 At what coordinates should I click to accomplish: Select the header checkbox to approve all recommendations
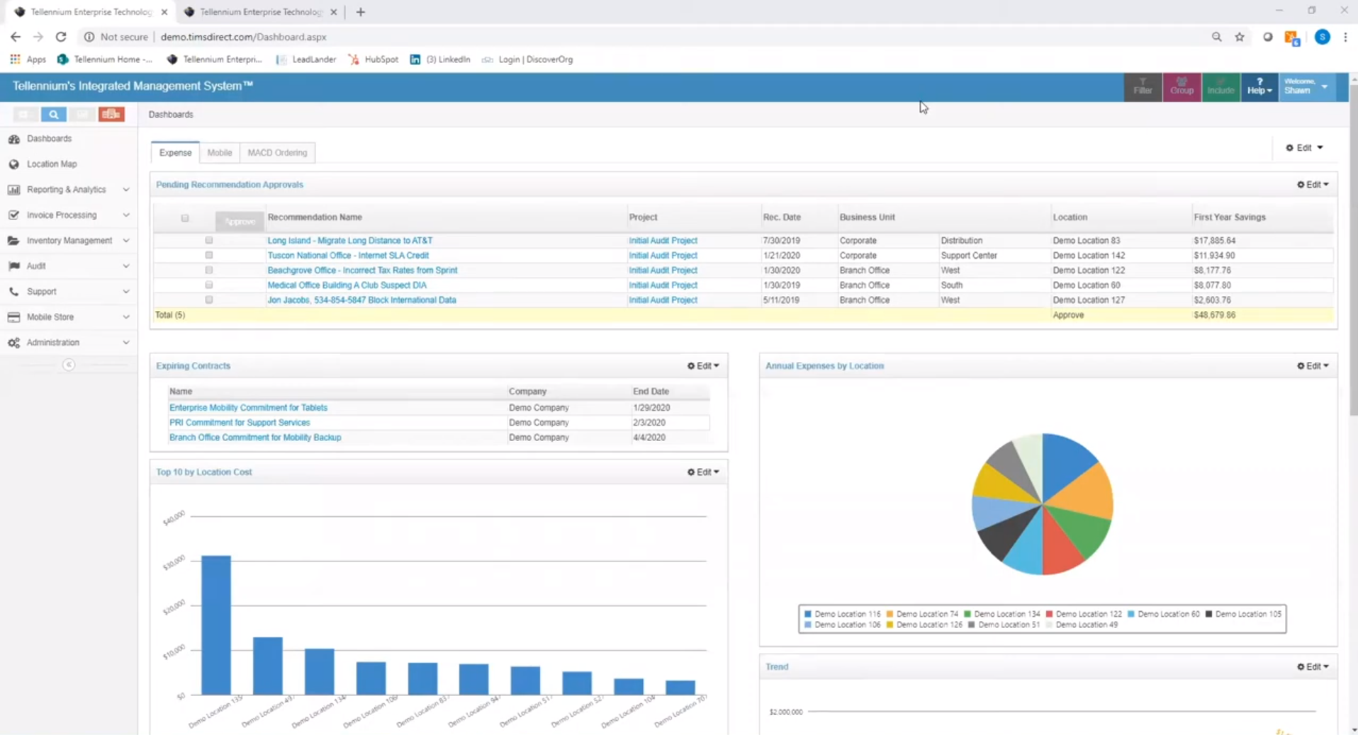(185, 218)
